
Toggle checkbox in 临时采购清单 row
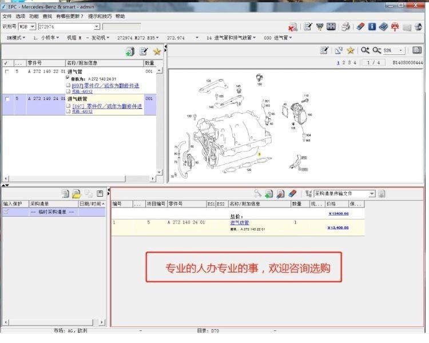click(6, 212)
